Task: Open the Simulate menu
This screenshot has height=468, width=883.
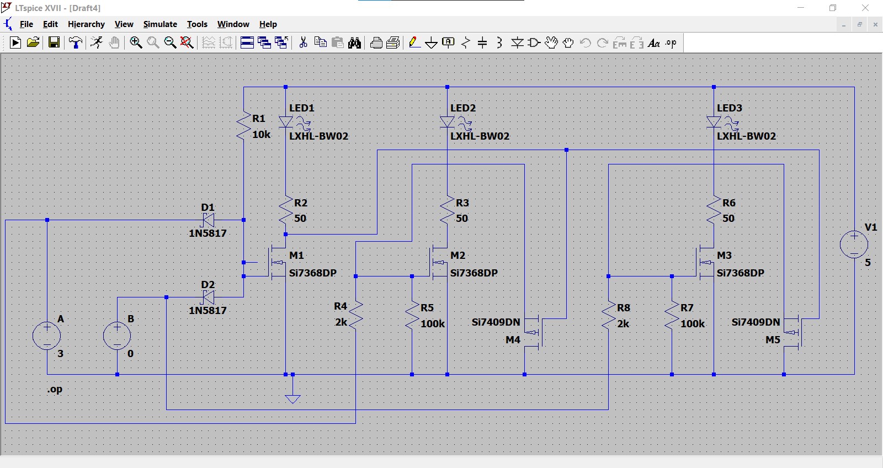Action: (160, 24)
